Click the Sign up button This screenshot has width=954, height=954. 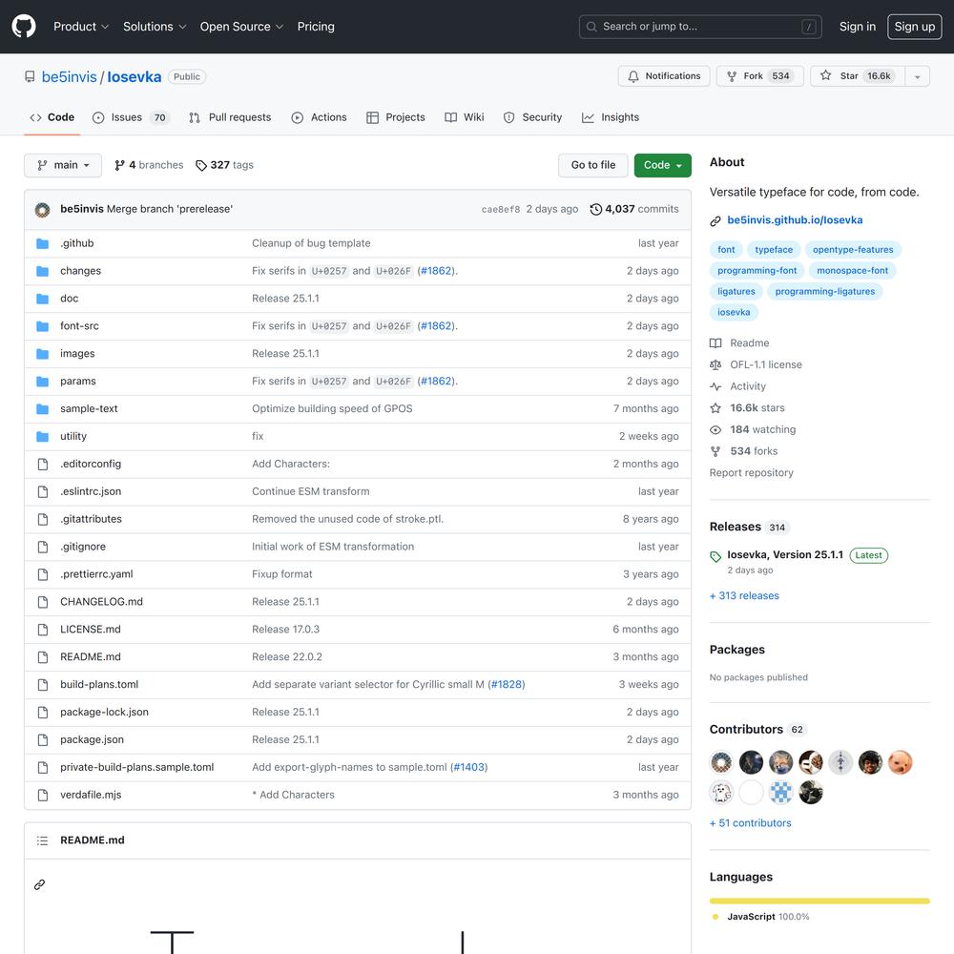tap(914, 27)
